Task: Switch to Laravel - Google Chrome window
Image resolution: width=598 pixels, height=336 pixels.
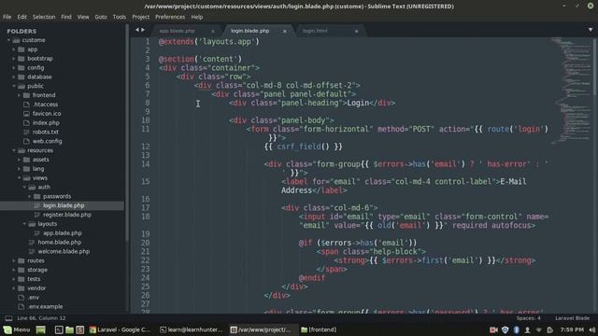Action: pos(120,329)
